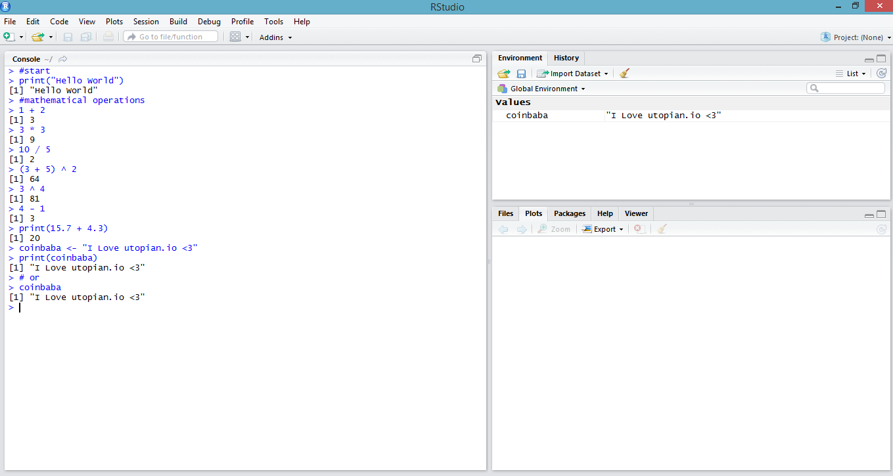893x476 pixels.
Task: Open the Code menu
Action: tap(59, 22)
